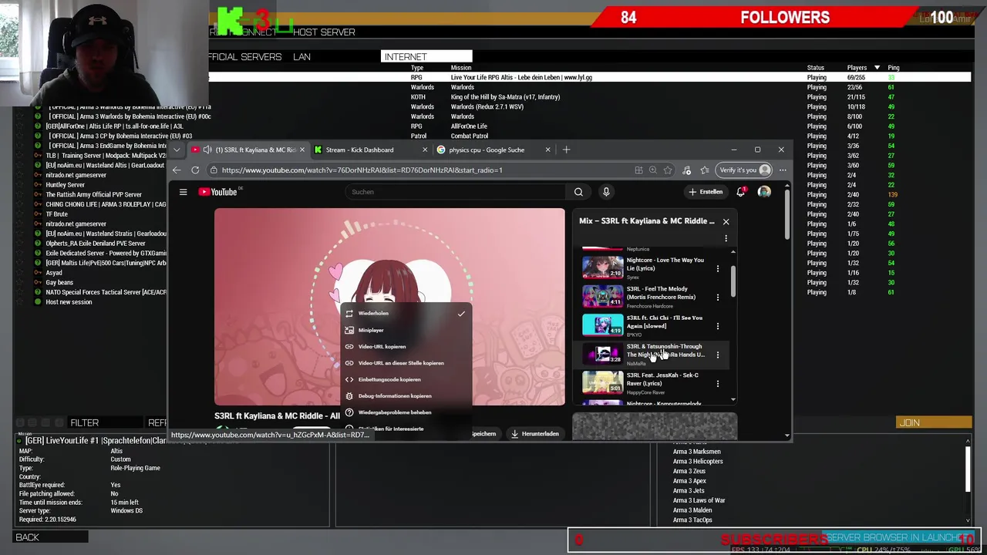Go back with the browser back arrow
The width and height of the screenshot is (987, 555).
click(x=177, y=170)
